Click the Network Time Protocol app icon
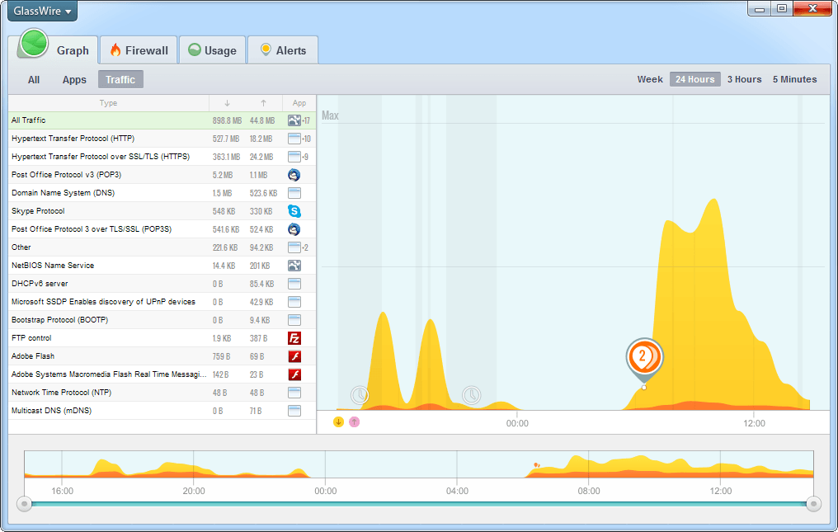The height and width of the screenshot is (532, 838). (x=294, y=393)
